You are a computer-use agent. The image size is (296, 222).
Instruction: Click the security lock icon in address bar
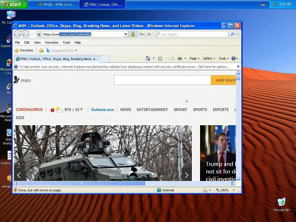point(133,34)
